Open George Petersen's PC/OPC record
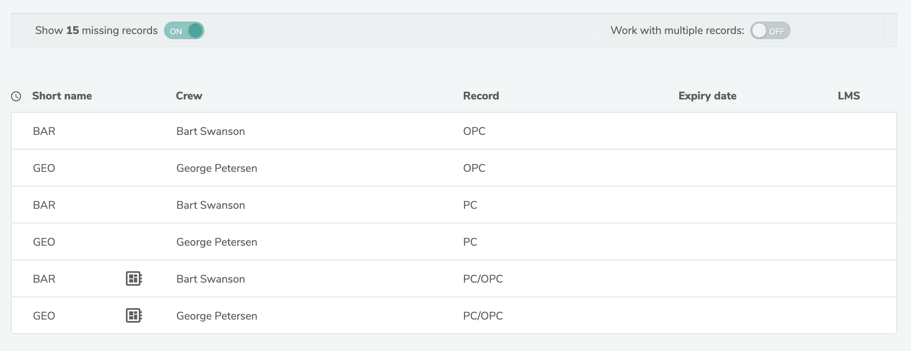Viewport: 911px width, 351px height. (483, 316)
